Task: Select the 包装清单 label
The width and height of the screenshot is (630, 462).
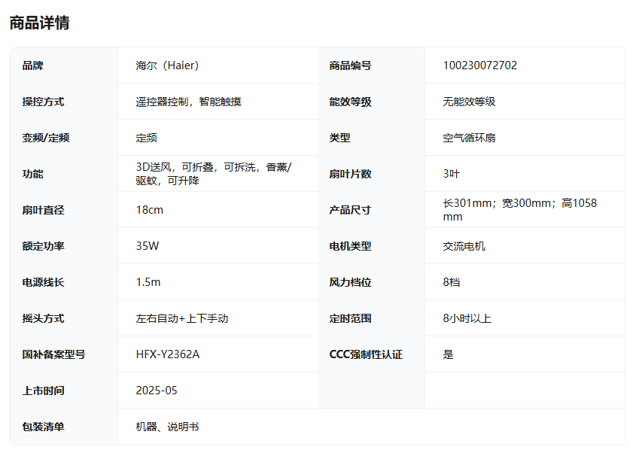Action: pyautogui.click(x=43, y=427)
